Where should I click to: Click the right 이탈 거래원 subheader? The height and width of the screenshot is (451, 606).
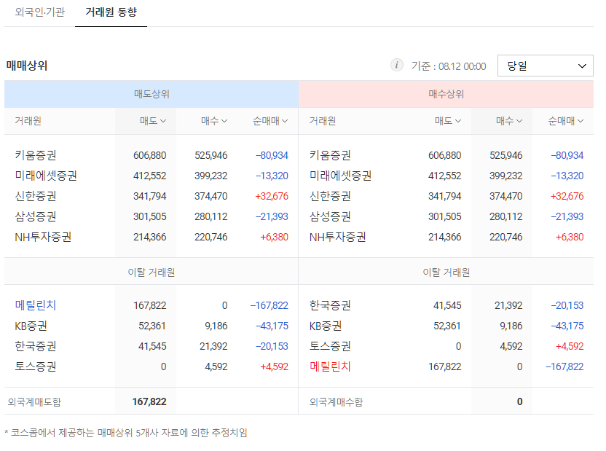click(x=446, y=272)
